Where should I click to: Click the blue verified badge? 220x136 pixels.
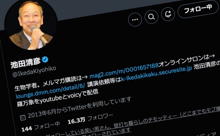click(45, 60)
